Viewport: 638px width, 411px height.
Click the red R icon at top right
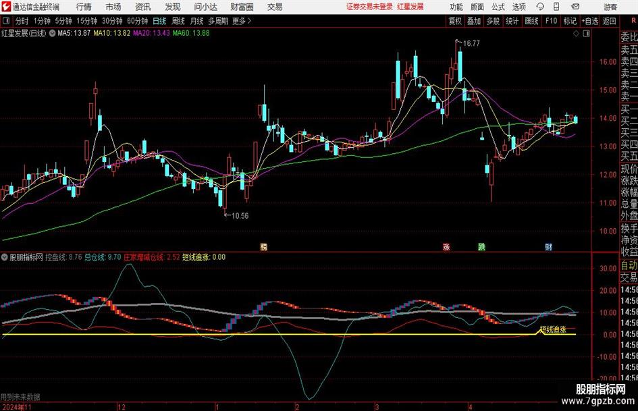633,20
